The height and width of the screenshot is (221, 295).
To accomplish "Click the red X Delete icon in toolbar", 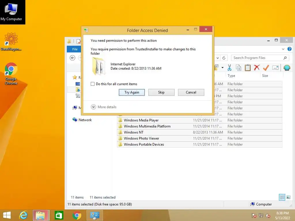I will point(257,67).
